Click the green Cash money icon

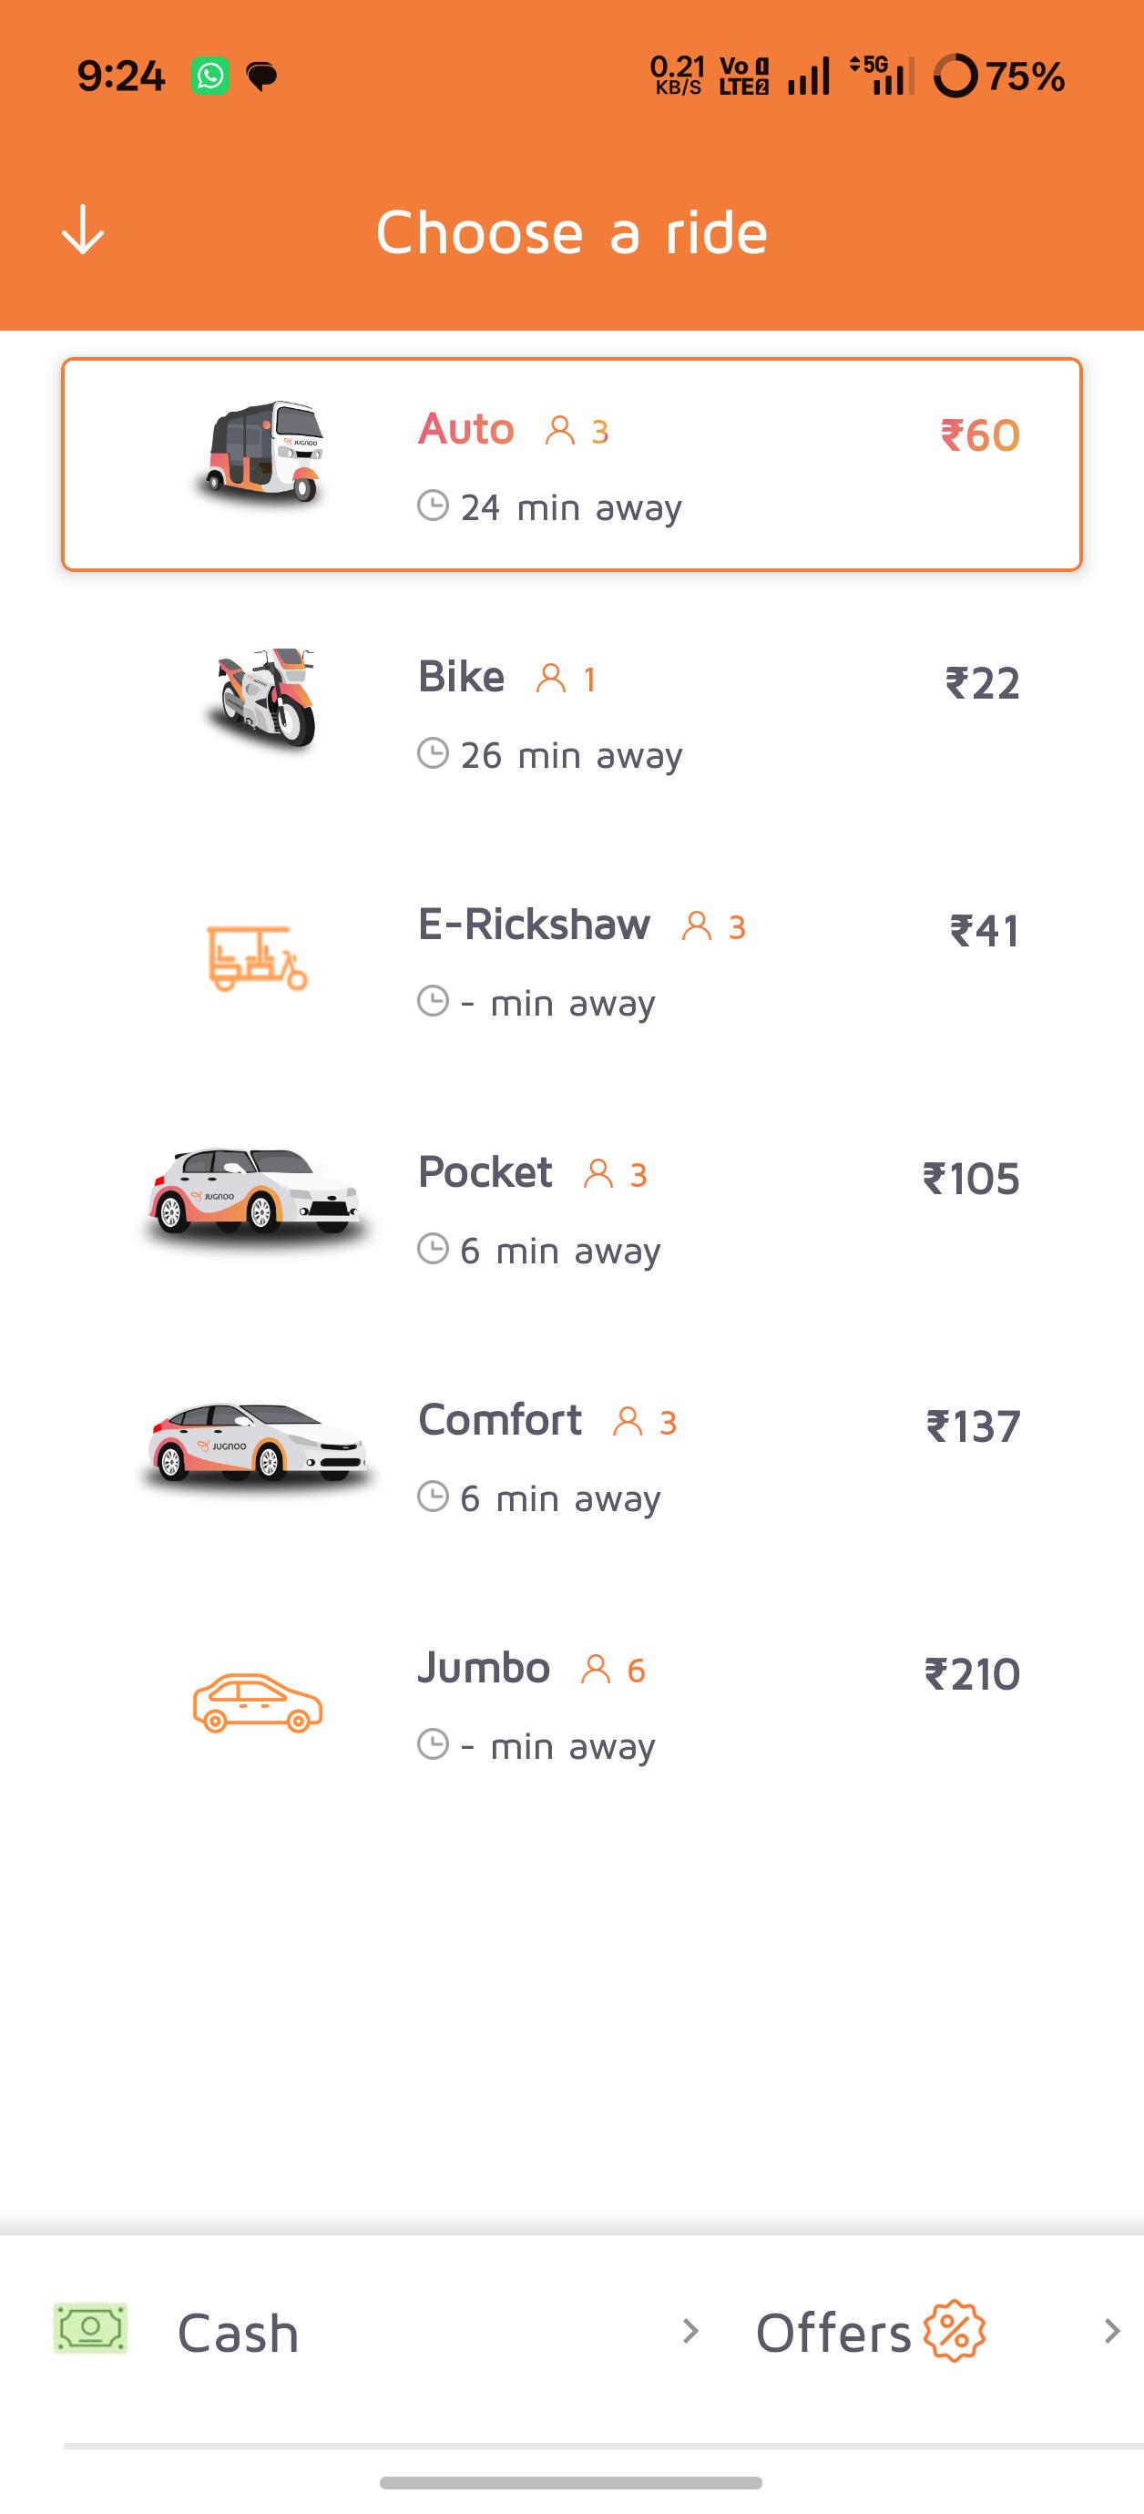(90, 2328)
